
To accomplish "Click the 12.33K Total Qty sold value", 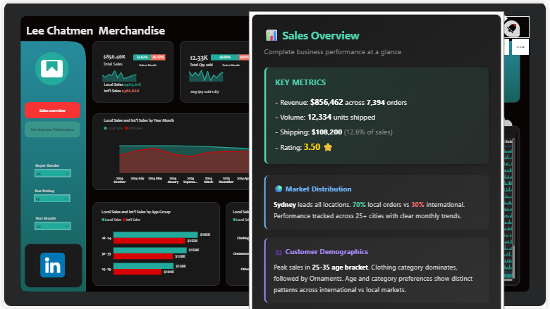I will point(199,58).
